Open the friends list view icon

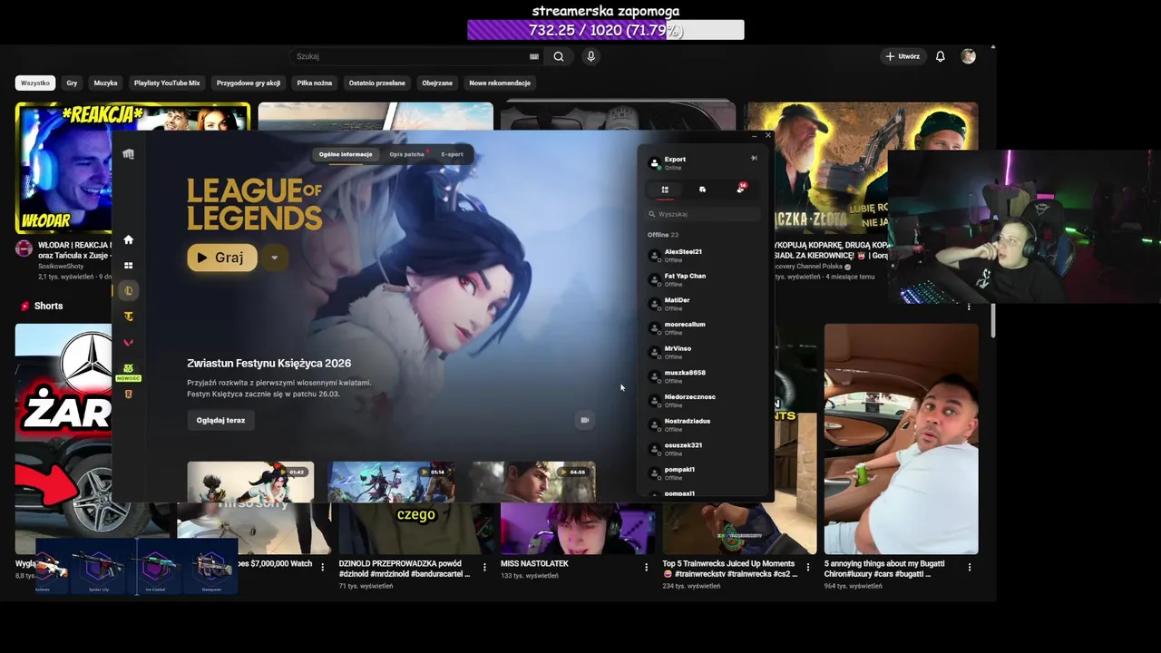(x=665, y=190)
